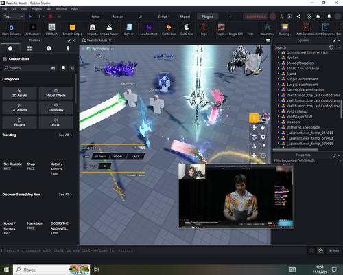
Task: Toggle the Toolbox filter options icon
Action: pyautogui.click(x=72, y=68)
